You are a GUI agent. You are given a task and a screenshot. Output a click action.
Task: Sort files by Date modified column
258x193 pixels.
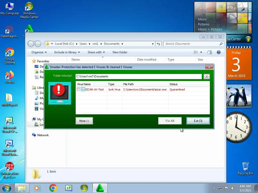tap(147, 60)
